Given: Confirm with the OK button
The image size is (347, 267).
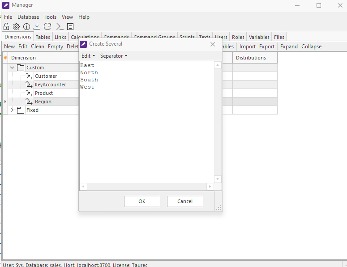Looking at the screenshot, I should 142,201.
